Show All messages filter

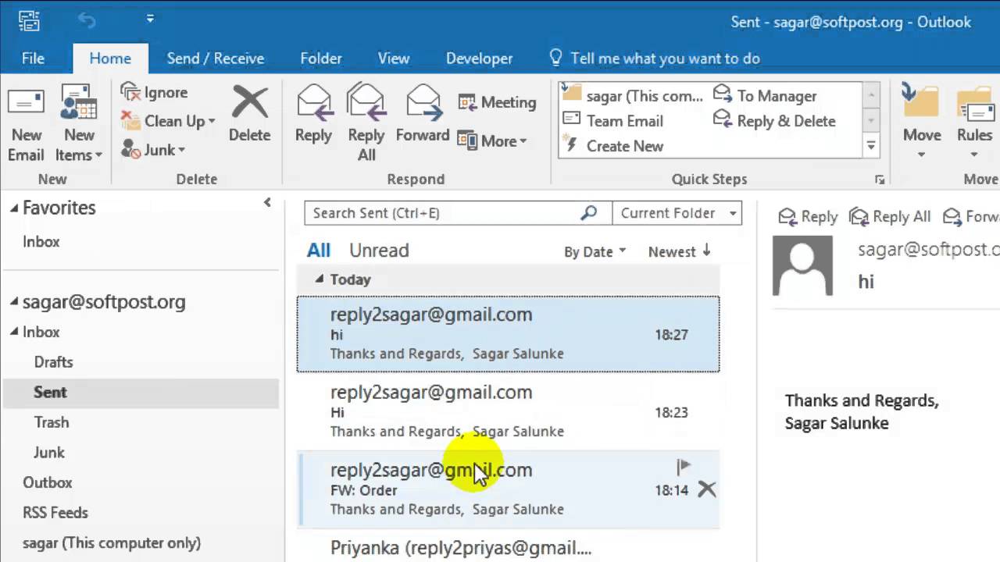[319, 251]
